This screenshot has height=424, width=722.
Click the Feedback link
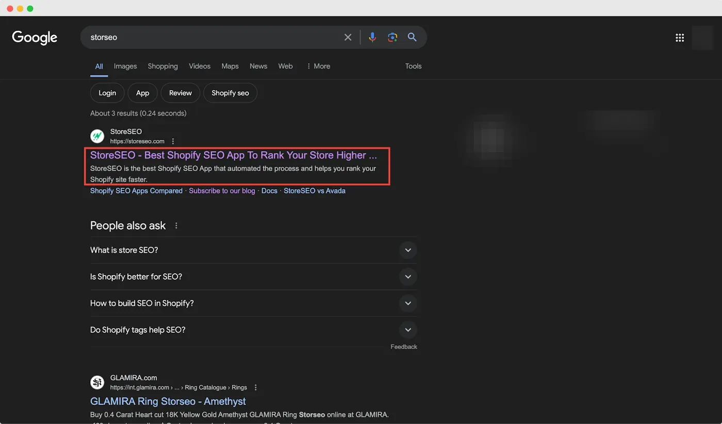(404, 347)
